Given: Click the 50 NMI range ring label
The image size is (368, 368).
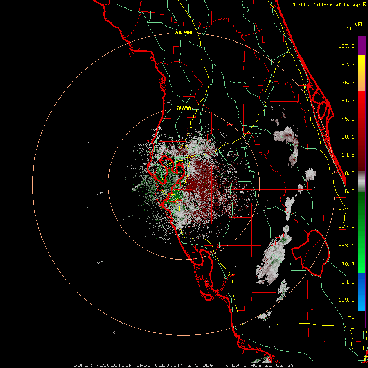Looking at the screenshot, I should [x=184, y=108].
